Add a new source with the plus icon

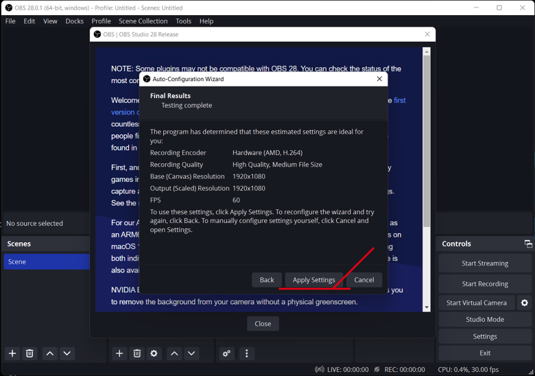point(119,353)
